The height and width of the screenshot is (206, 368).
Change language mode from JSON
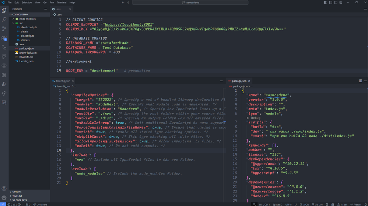click(x=304, y=205)
